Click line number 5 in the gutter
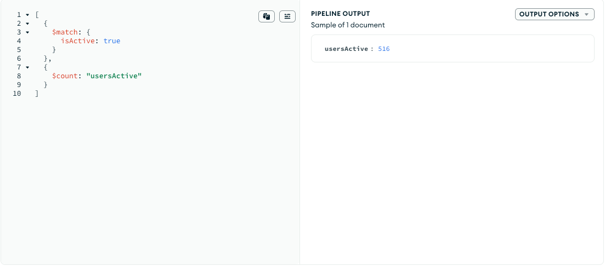 pyautogui.click(x=19, y=50)
